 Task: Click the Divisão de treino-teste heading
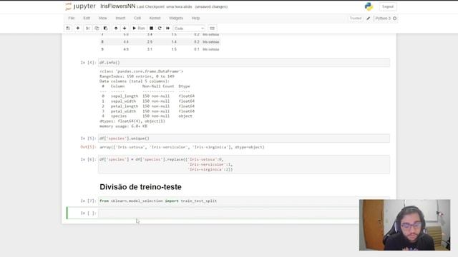click(x=140, y=187)
